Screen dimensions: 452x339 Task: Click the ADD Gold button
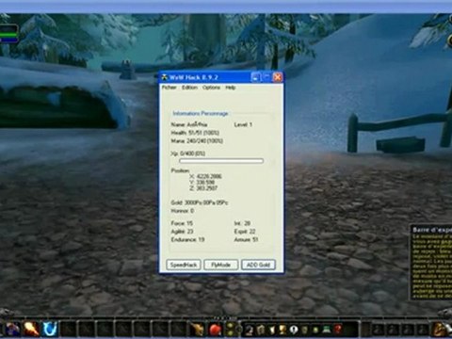(x=258, y=265)
